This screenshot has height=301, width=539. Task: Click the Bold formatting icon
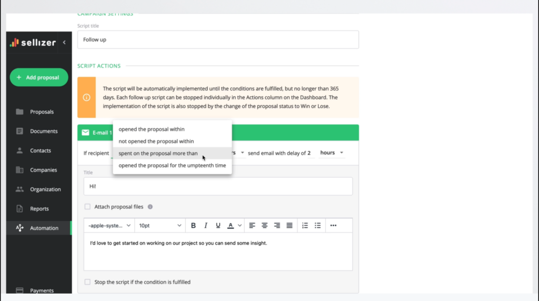tap(193, 225)
